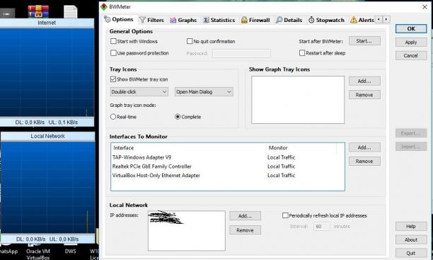Click the Local Network graph DL/UL status line
Screen dimensions: 433x260
(x=47, y=239)
